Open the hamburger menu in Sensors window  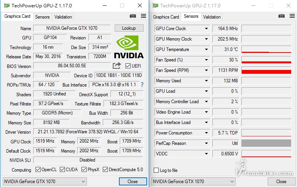click(292, 16)
